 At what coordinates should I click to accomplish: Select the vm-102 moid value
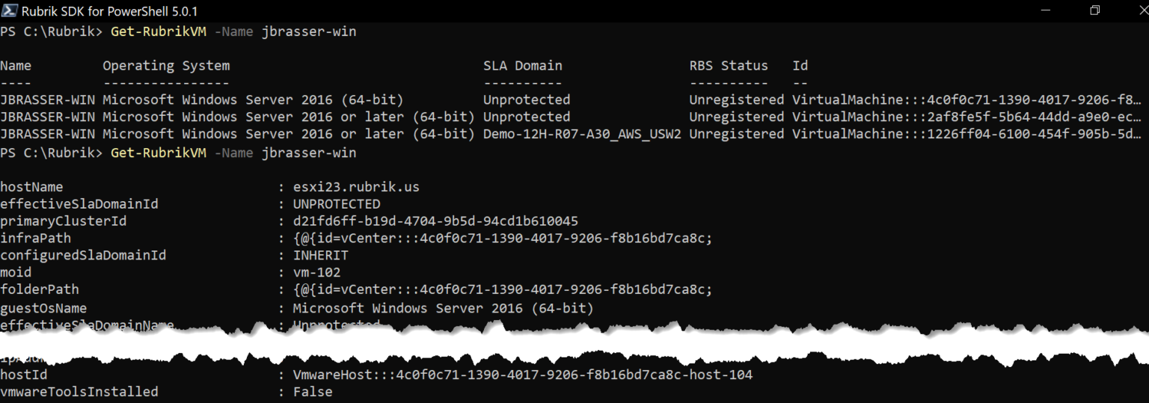pos(316,272)
